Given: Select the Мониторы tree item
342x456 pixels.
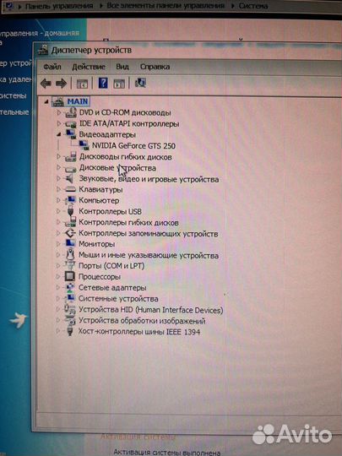Looking at the screenshot, I should point(96,244).
